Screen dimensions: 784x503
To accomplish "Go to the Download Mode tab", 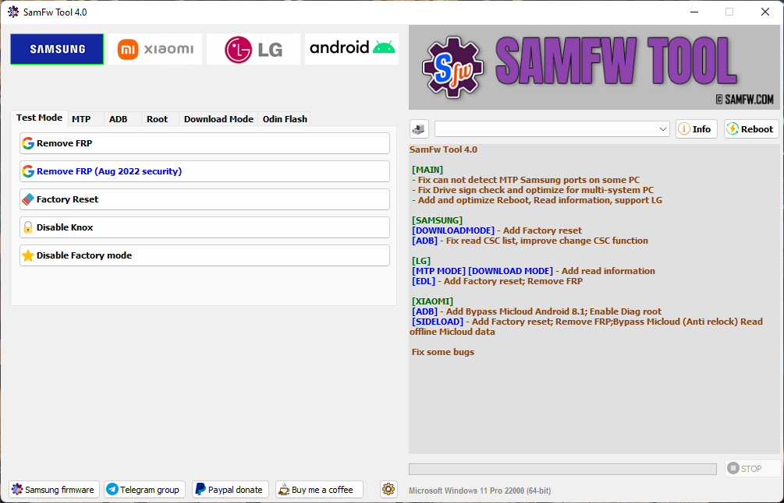I will pyautogui.click(x=218, y=119).
